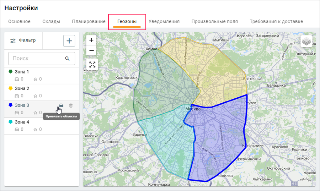Click the Лыткарино label on the map
Image resolution: width=320 pixels, height=191 pixels.
click(x=262, y=179)
